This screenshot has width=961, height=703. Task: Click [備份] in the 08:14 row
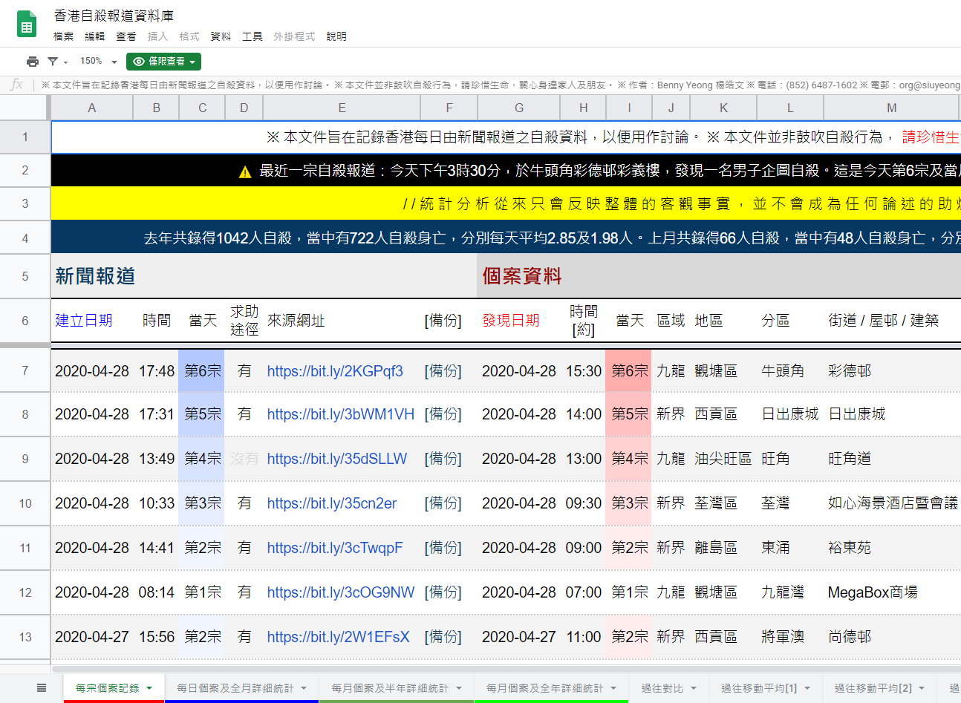tap(443, 592)
